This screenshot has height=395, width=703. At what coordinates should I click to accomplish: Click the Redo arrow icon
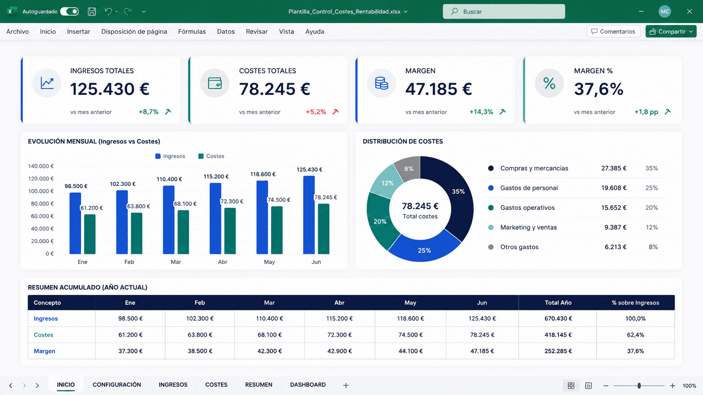128,11
